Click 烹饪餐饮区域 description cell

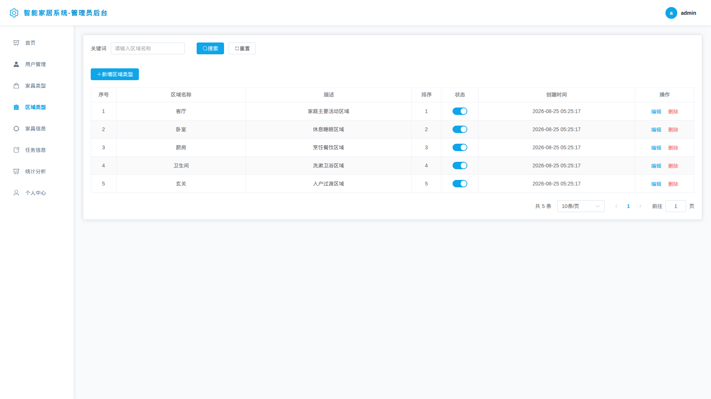(328, 147)
